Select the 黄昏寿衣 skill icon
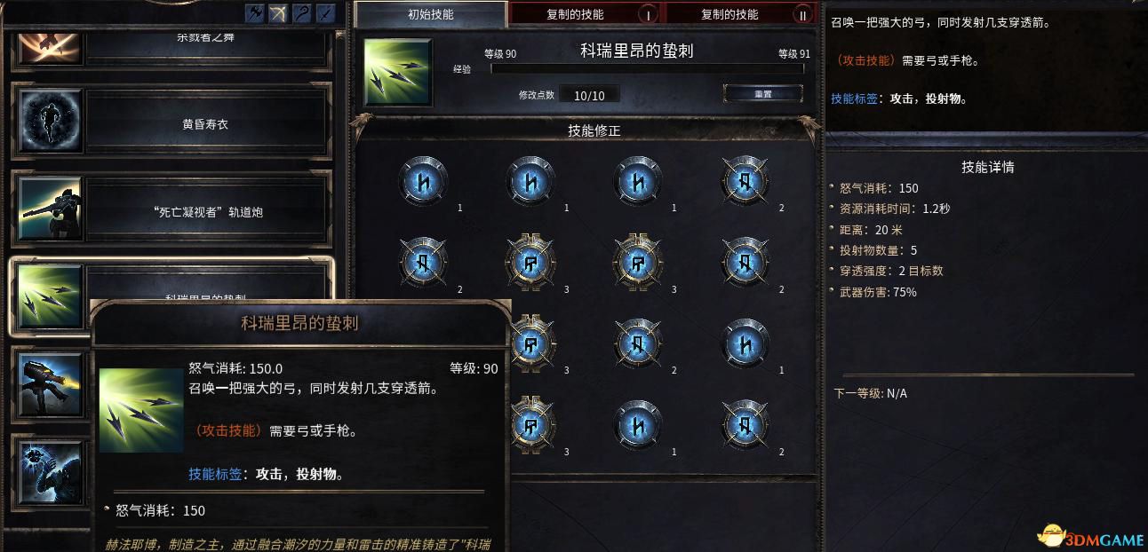Image resolution: width=1148 pixels, height=552 pixels. (x=51, y=122)
